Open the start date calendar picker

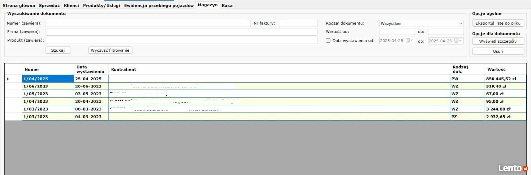[x=411, y=41]
